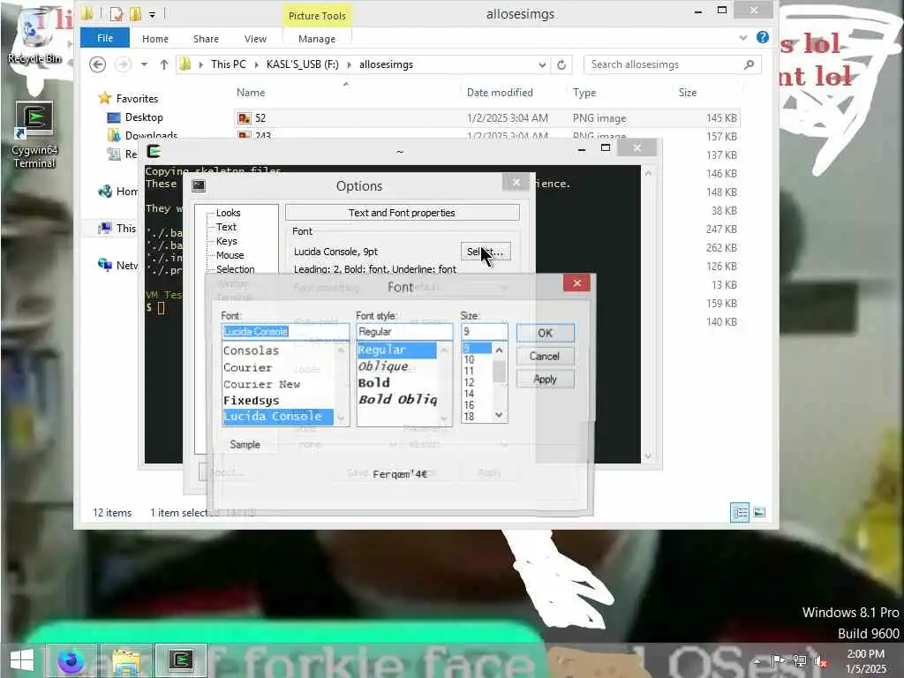Image resolution: width=904 pixels, height=678 pixels.
Task: Switch to the Cygwin terminal taskbar button
Action: [x=180, y=660]
